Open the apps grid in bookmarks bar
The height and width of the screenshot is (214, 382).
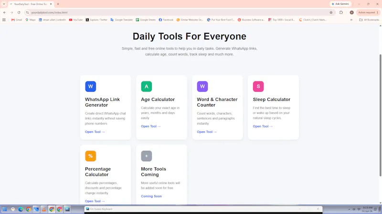pos(4,20)
